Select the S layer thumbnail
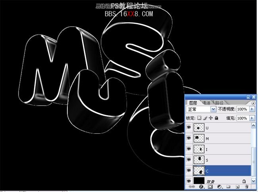258x192 pixels. point(198,160)
